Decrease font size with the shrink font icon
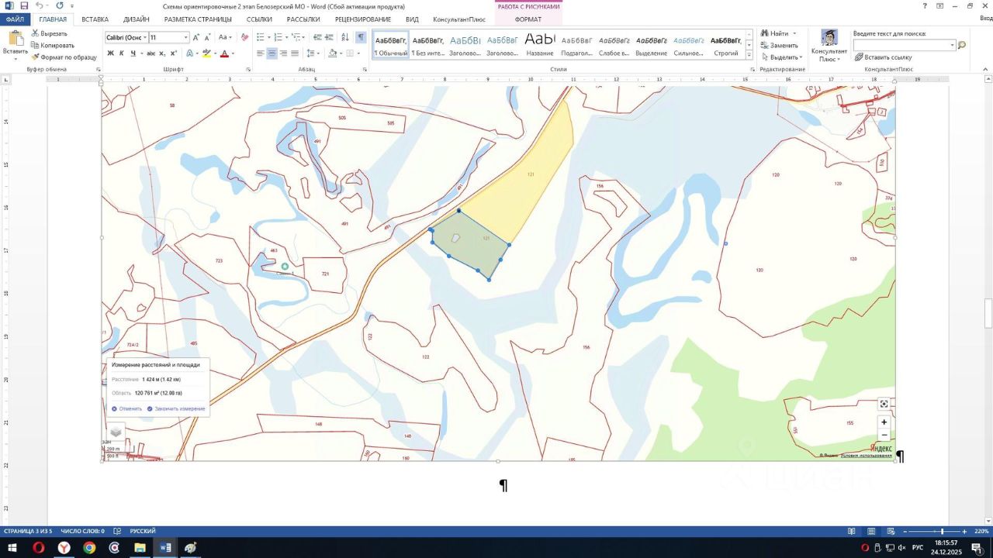993x558 pixels. pos(208,37)
